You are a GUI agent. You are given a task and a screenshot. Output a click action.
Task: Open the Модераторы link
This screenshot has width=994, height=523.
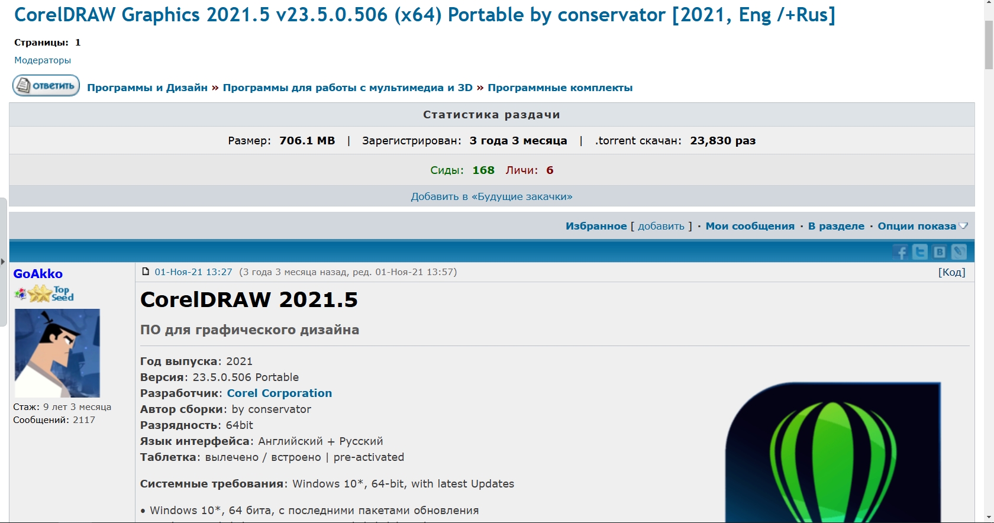(43, 60)
